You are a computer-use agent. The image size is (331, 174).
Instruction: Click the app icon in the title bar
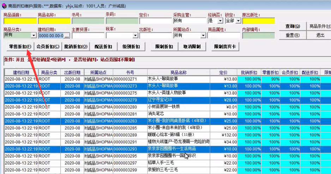4,6
